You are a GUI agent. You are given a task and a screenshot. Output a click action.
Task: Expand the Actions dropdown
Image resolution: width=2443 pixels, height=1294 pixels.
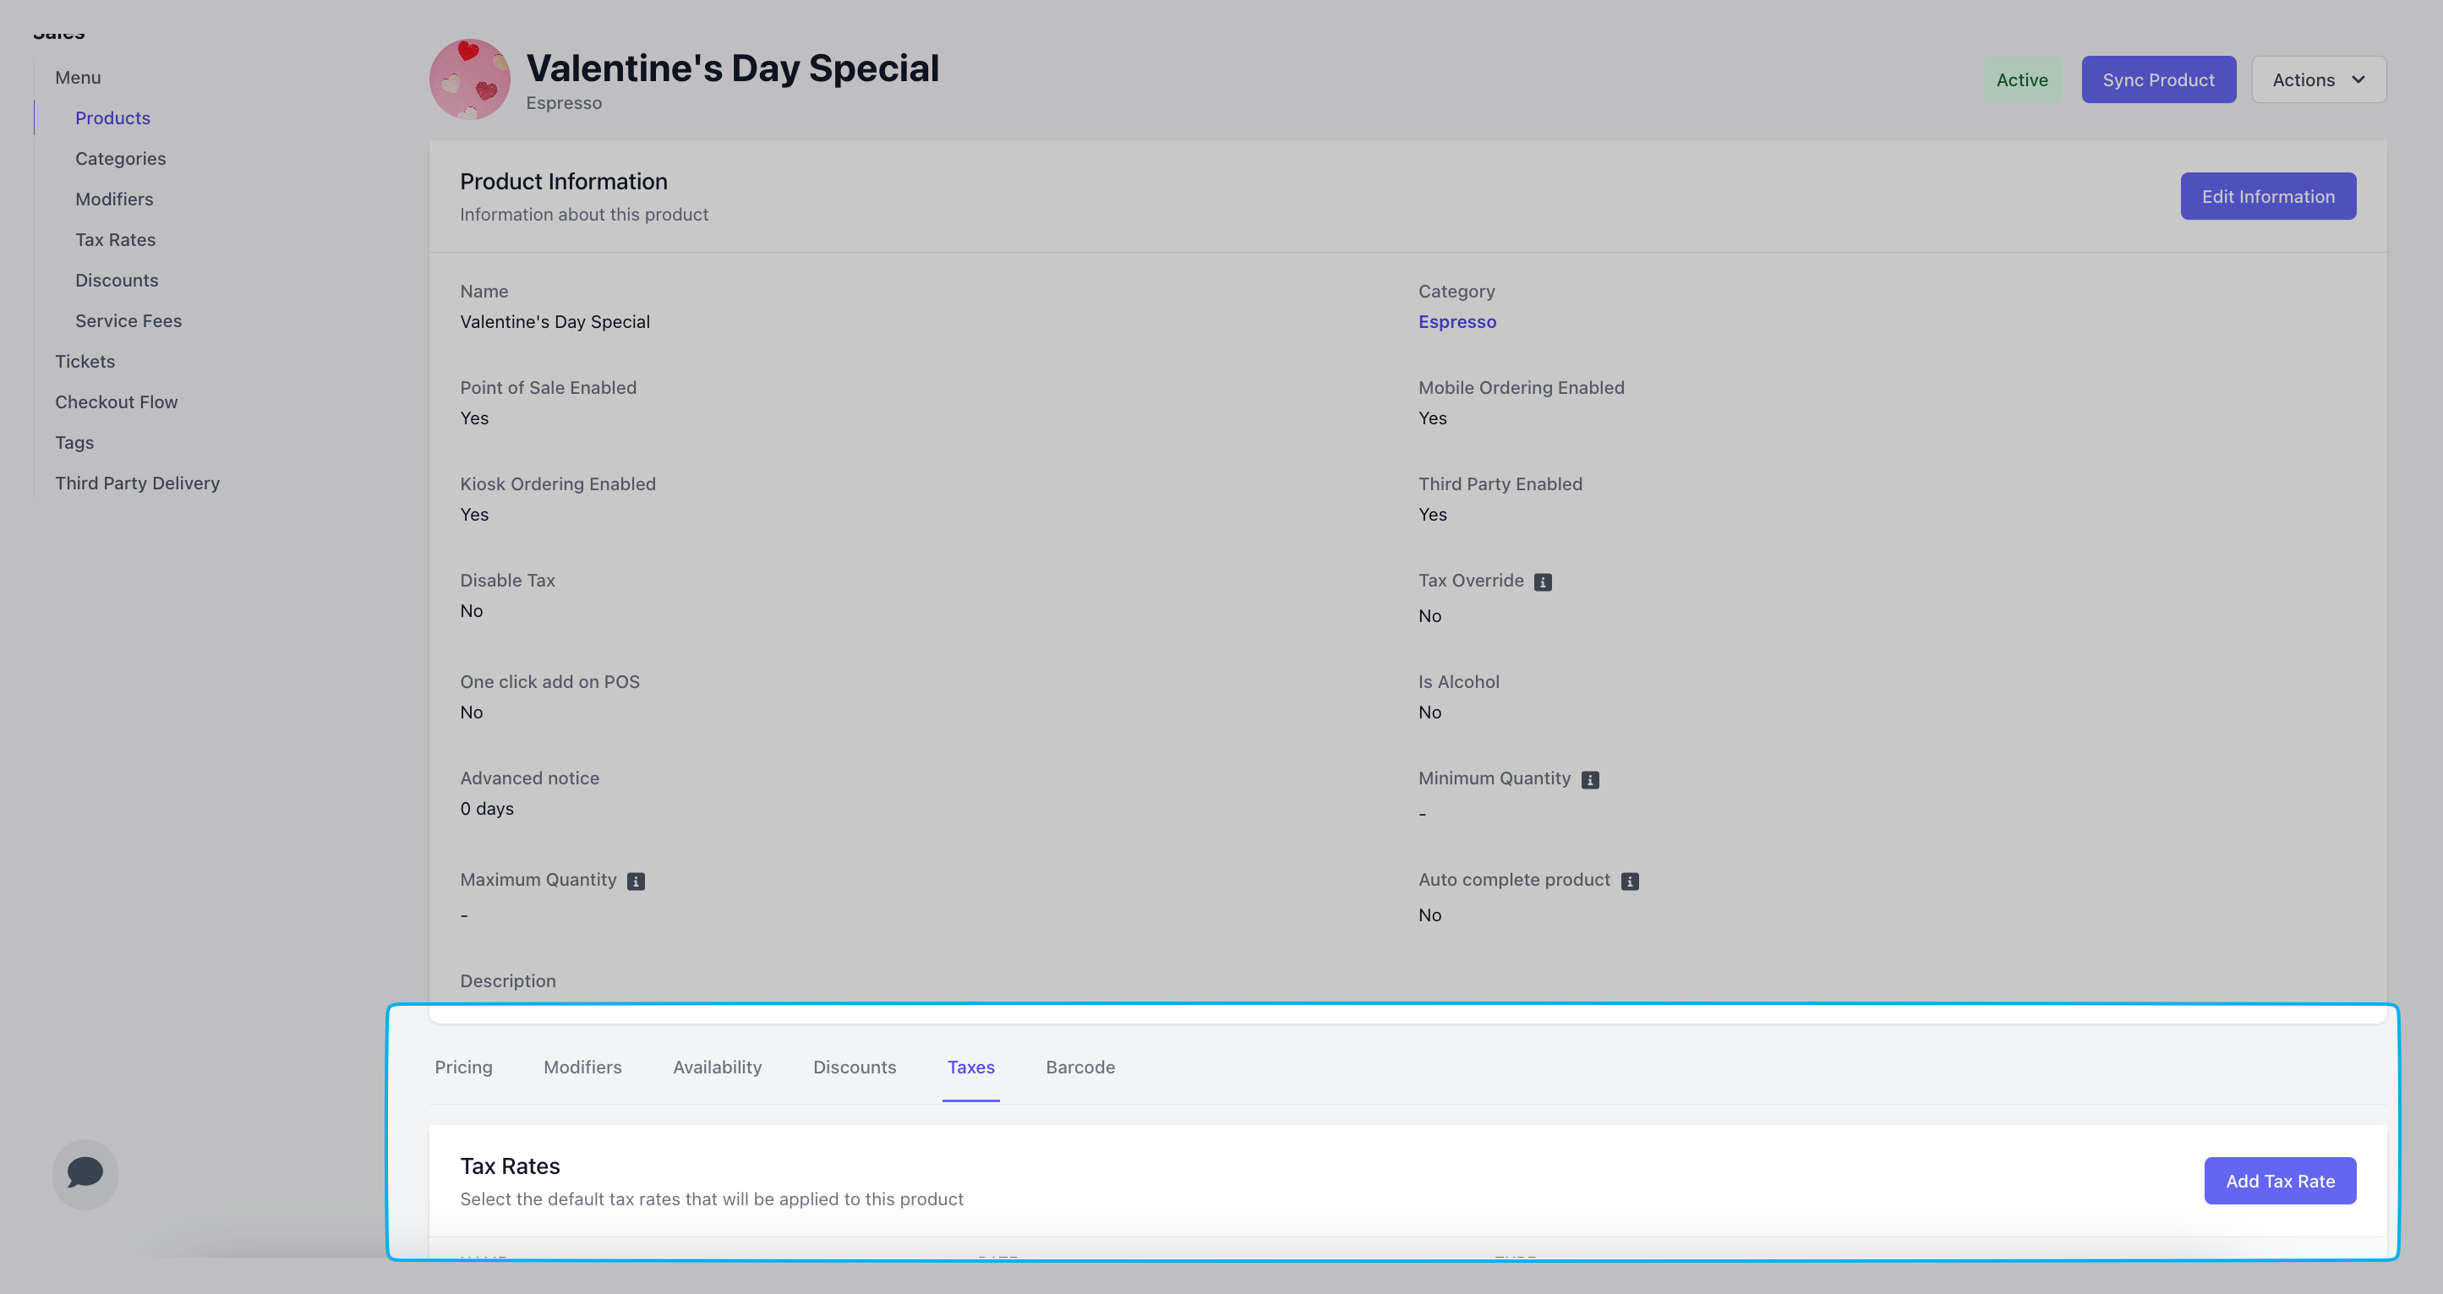click(2318, 79)
